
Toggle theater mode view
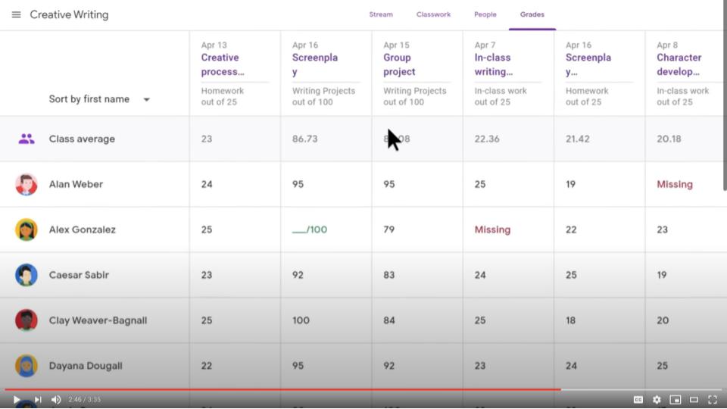694,399
